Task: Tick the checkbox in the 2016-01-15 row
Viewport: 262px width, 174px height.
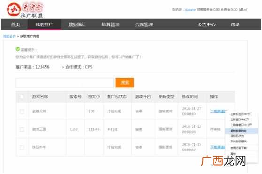Action: pyautogui.click(x=22, y=147)
